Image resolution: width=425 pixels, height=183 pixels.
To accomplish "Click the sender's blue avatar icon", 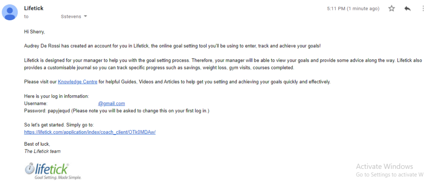I will [x=10, y=13].
